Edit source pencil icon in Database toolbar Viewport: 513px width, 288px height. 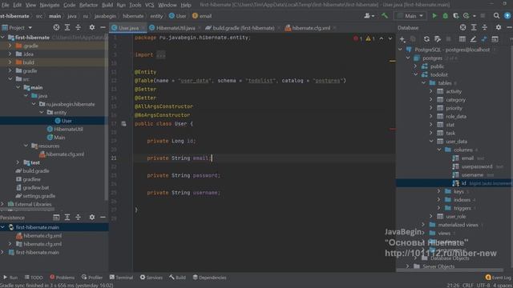pyautogui.click(x=473, y=39)
